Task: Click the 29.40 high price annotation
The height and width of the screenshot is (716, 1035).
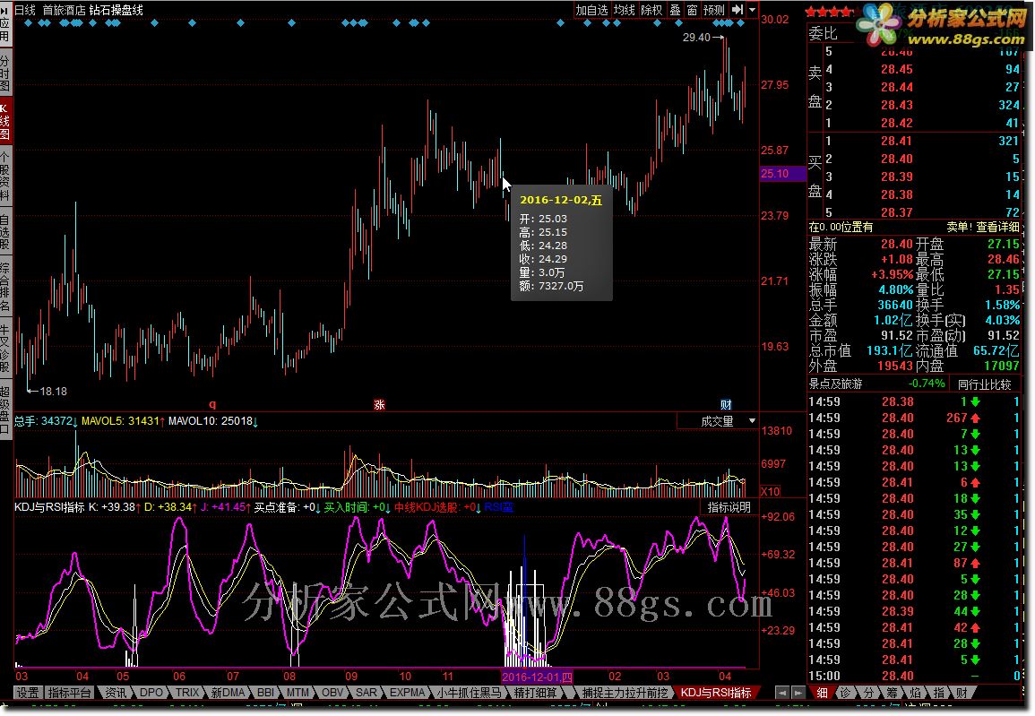Action: click(x=696, y=38)
